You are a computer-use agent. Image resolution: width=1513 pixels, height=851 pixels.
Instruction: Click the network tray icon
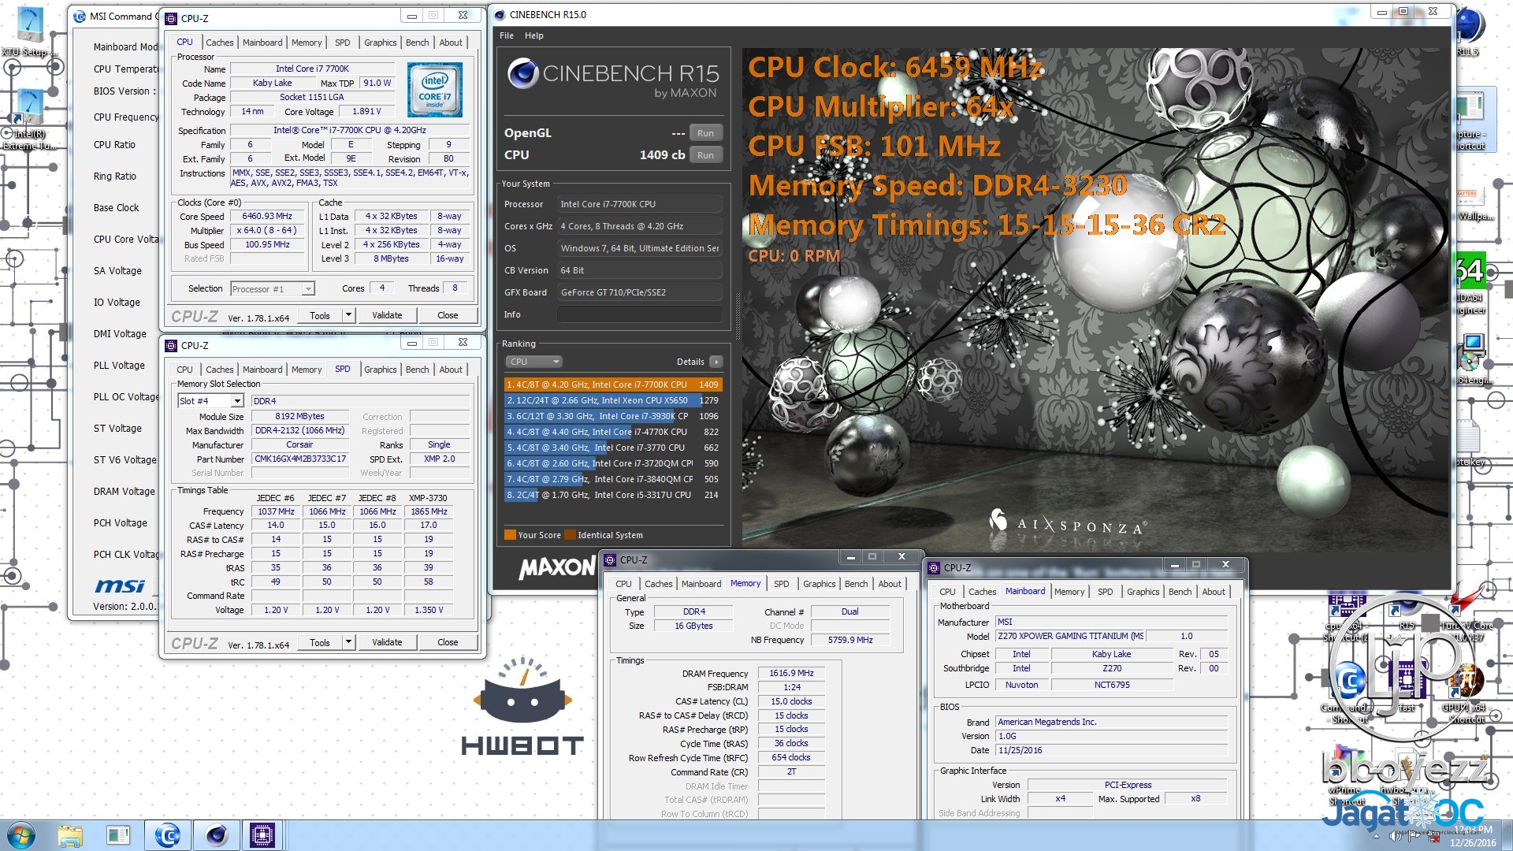[x=1432, y=836]
